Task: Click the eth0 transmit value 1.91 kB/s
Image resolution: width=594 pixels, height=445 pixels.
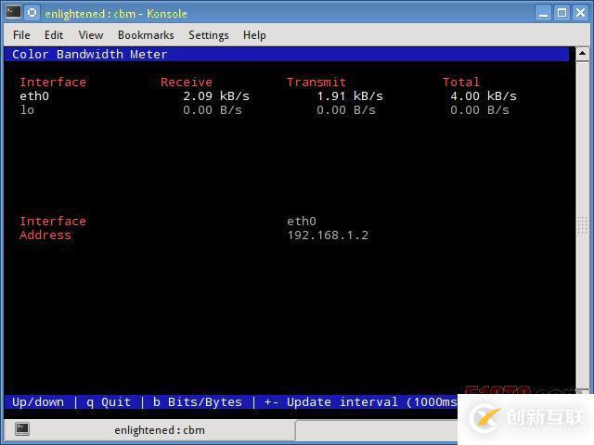Action: click(x=350, y=96)
